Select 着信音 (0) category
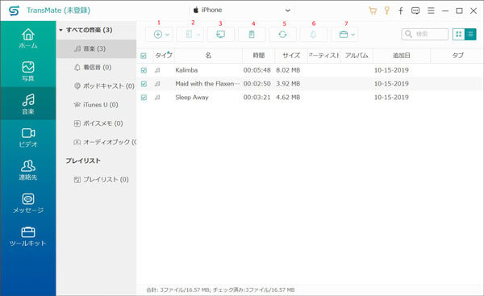 click(x=96, y=67)
